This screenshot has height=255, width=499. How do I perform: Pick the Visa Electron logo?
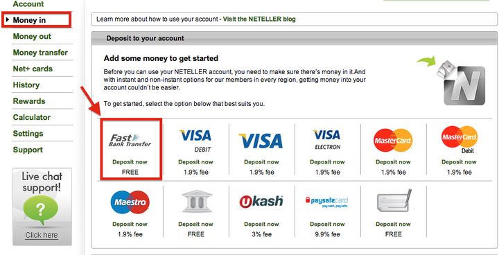pos(327,139)
